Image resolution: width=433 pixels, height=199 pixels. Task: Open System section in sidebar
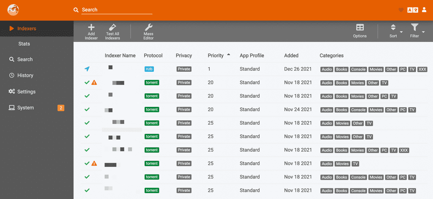(25, 108)
